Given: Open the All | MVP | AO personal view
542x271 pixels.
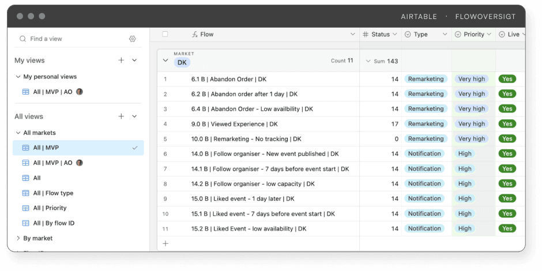Looking at the screenshot, I should click(x=78, y=92).
